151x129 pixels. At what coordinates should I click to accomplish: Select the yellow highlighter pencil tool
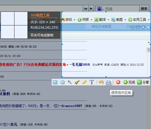[84, 82]
